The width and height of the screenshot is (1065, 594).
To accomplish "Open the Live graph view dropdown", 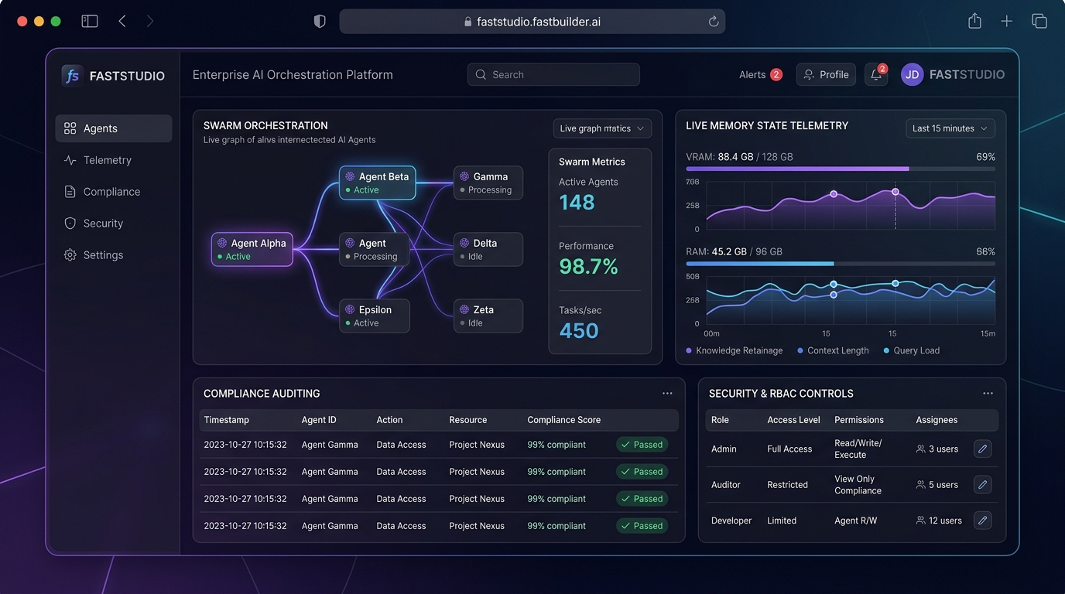I will point(602,128).
